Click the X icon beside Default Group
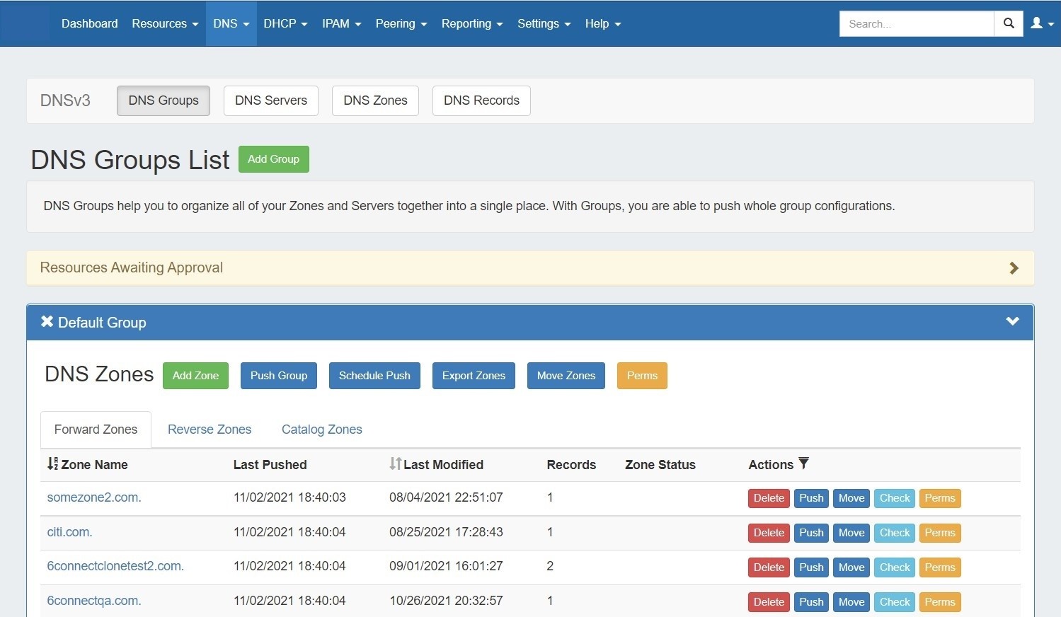 (x=47, y=322)
